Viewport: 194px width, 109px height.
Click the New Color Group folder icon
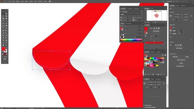click(158, 74)
